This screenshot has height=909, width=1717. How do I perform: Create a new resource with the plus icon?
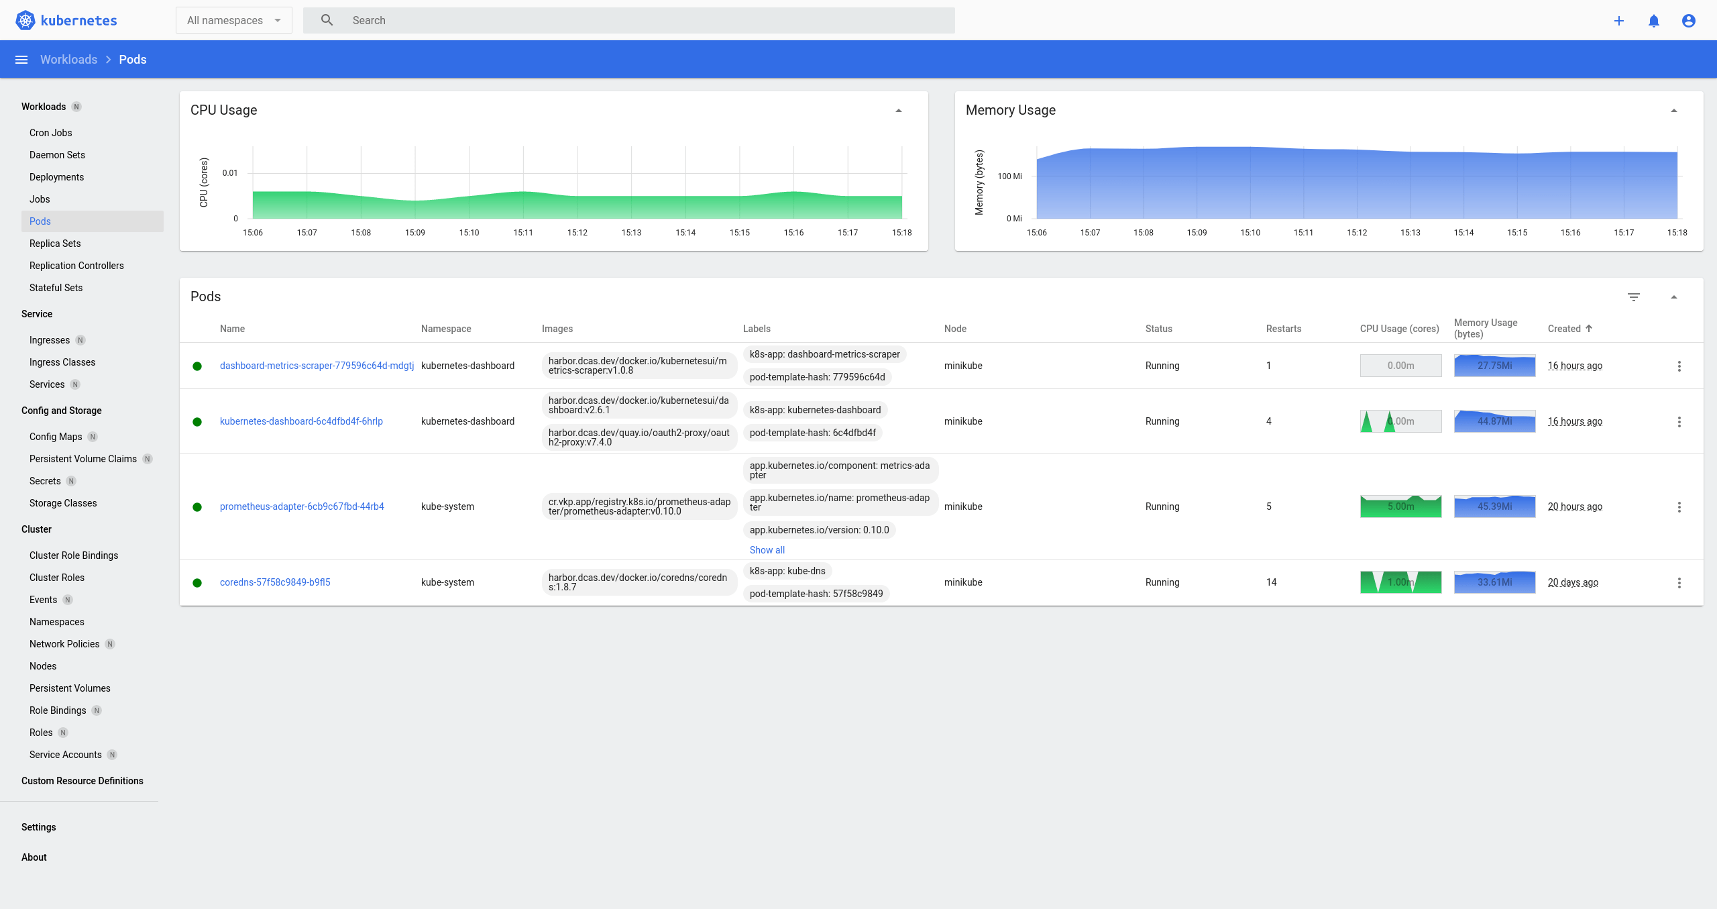tap(1619, 20)
